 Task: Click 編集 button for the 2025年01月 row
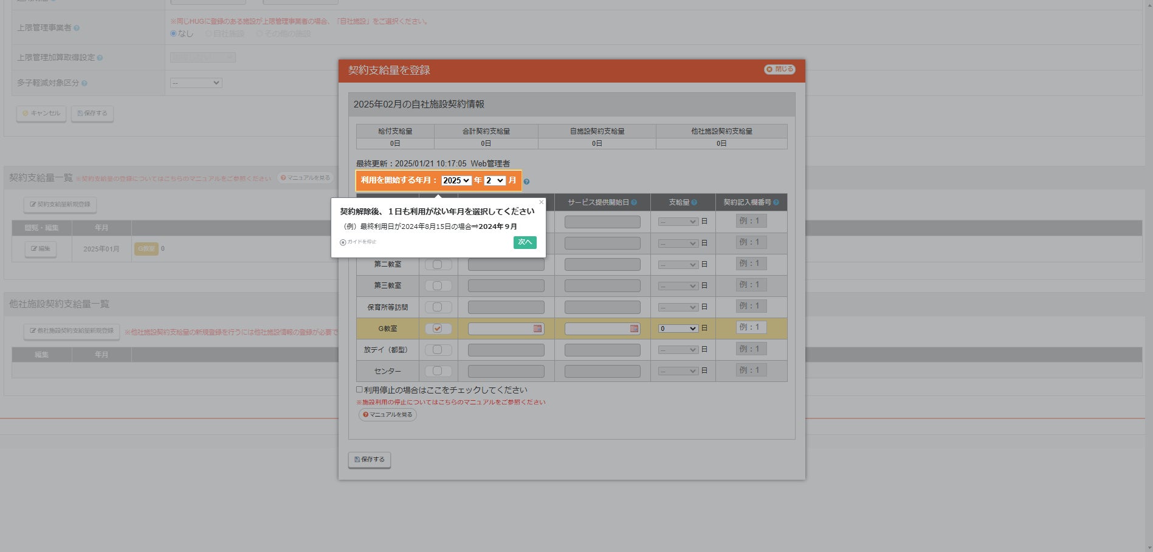tap(41, 249)
